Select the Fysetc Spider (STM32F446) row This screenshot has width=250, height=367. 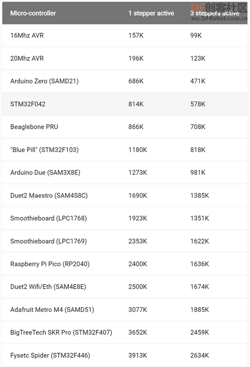125,355
